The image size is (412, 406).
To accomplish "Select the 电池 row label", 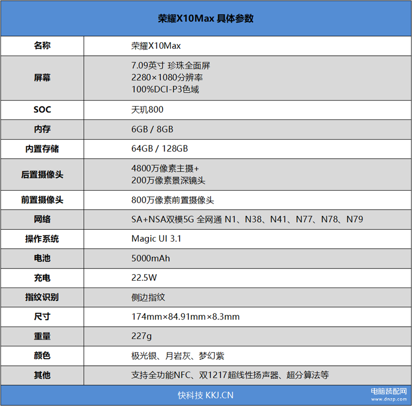I will click(42, 258).
